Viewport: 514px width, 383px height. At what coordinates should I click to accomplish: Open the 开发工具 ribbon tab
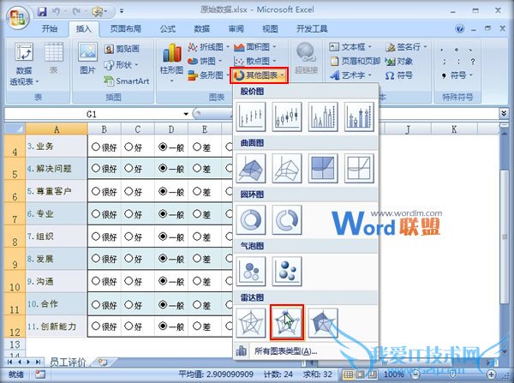pyautogui.click(x=312, y=29)
